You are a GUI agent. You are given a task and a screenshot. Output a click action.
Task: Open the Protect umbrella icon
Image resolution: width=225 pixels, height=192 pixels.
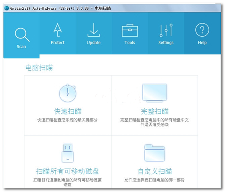(58, 29)
